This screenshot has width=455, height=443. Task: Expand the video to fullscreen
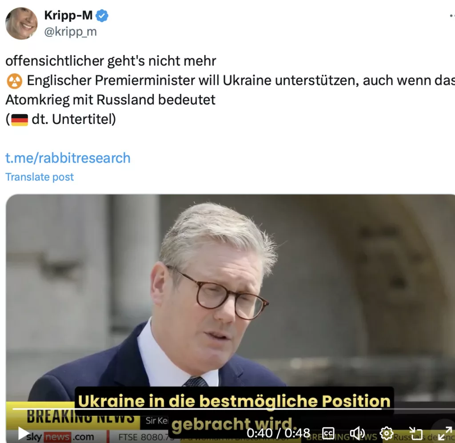[x=445, y=433]
